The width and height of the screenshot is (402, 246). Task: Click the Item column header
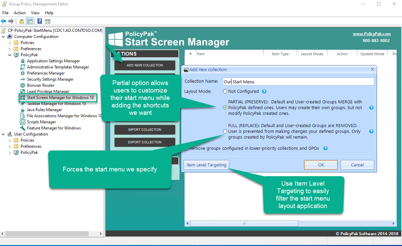[x=230, y=54]
